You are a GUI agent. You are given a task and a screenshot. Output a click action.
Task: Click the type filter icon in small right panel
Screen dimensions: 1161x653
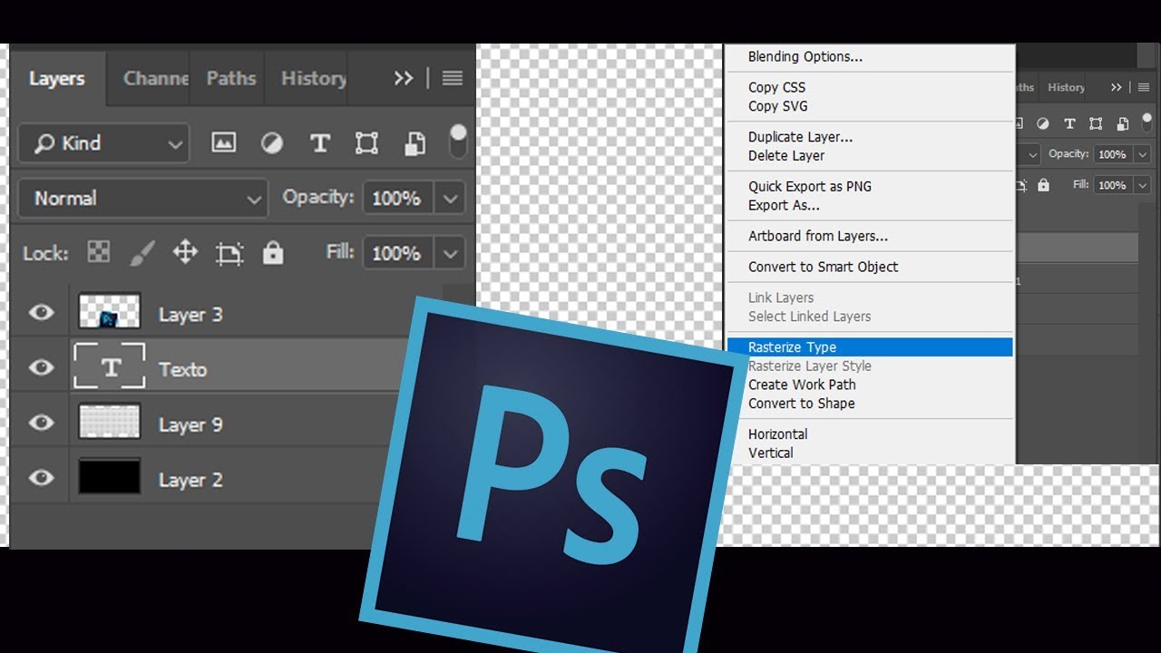(x=1069, y=123)
